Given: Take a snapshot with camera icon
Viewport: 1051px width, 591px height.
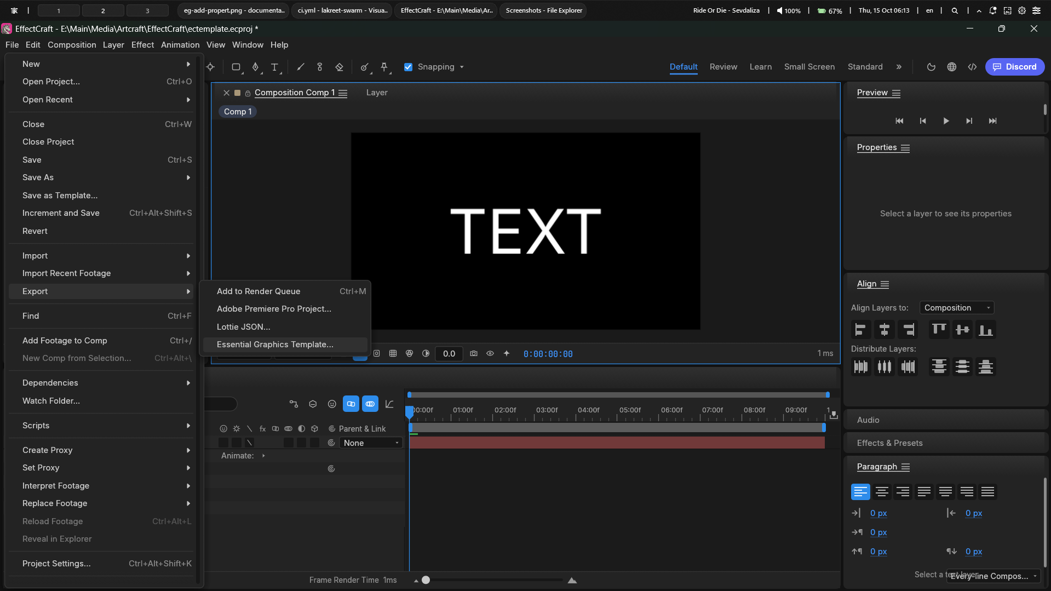Looking at the screenshot, I should pyautogui.click(x=474, y=354).
